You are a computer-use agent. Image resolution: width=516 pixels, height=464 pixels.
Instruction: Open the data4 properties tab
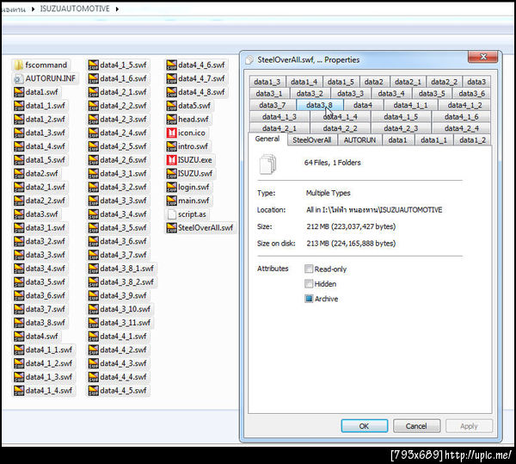coord(363,105)
